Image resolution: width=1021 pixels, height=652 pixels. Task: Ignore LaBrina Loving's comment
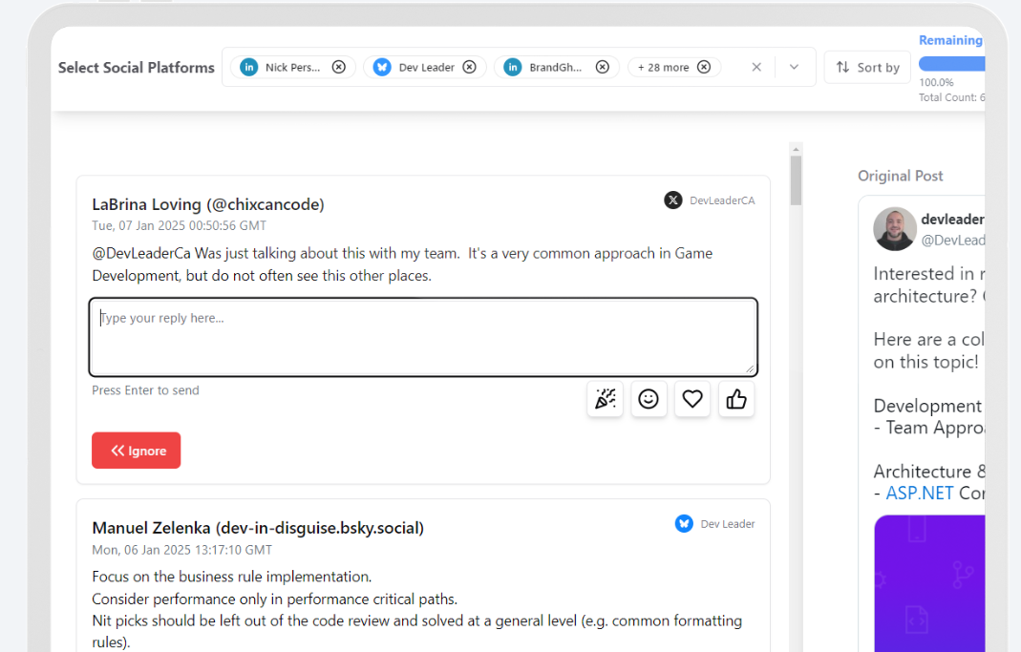(136, 451)
